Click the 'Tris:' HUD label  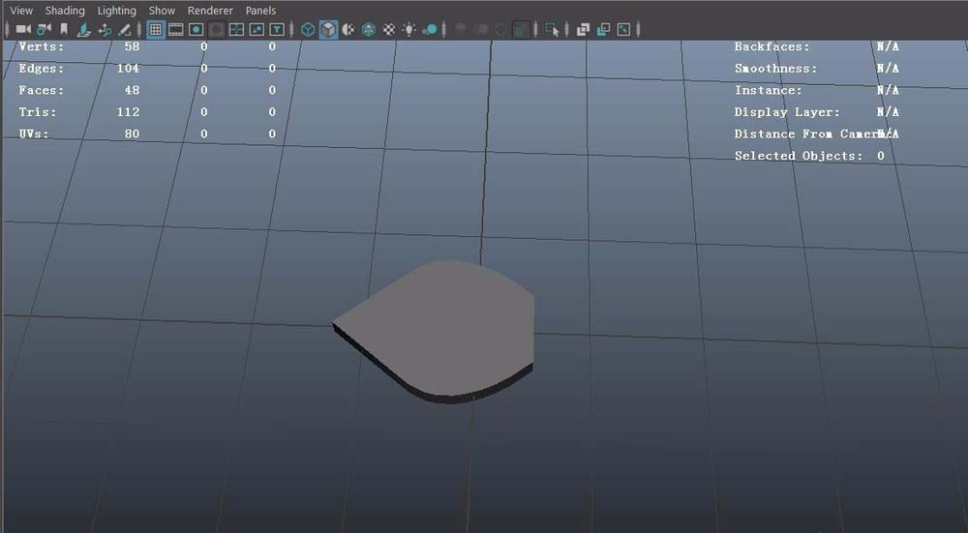(x=37, y=112)
